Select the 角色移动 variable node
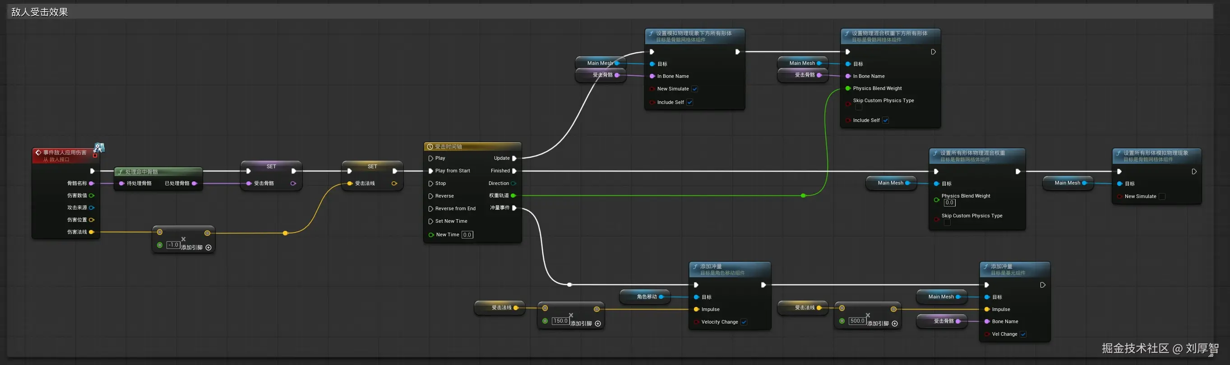 coord(645,297)
